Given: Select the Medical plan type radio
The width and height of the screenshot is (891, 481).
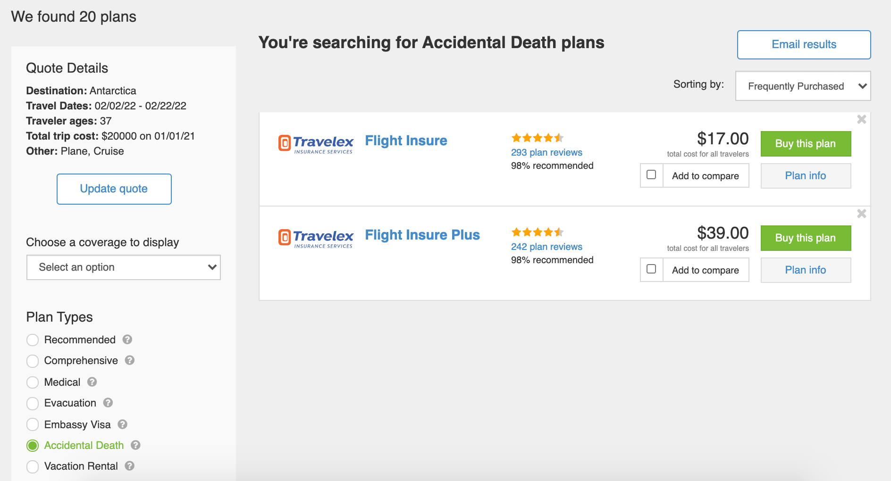Looking at the screenshot, I should [x=33, y=382].
